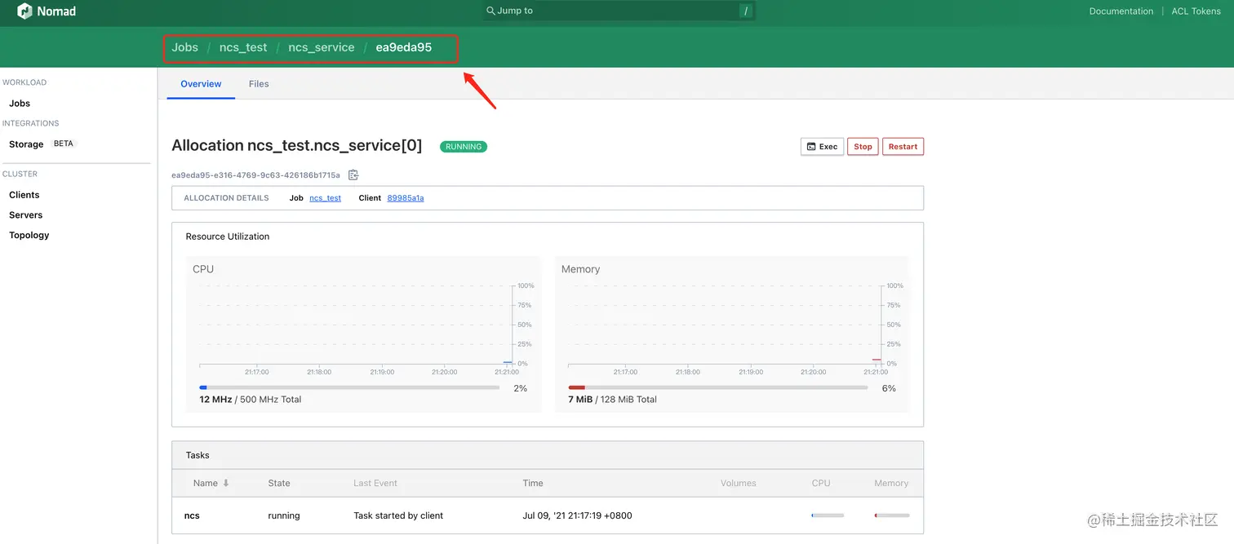Click the search magnifier icon
1234x544 pixels.
[x=490, y=11]
